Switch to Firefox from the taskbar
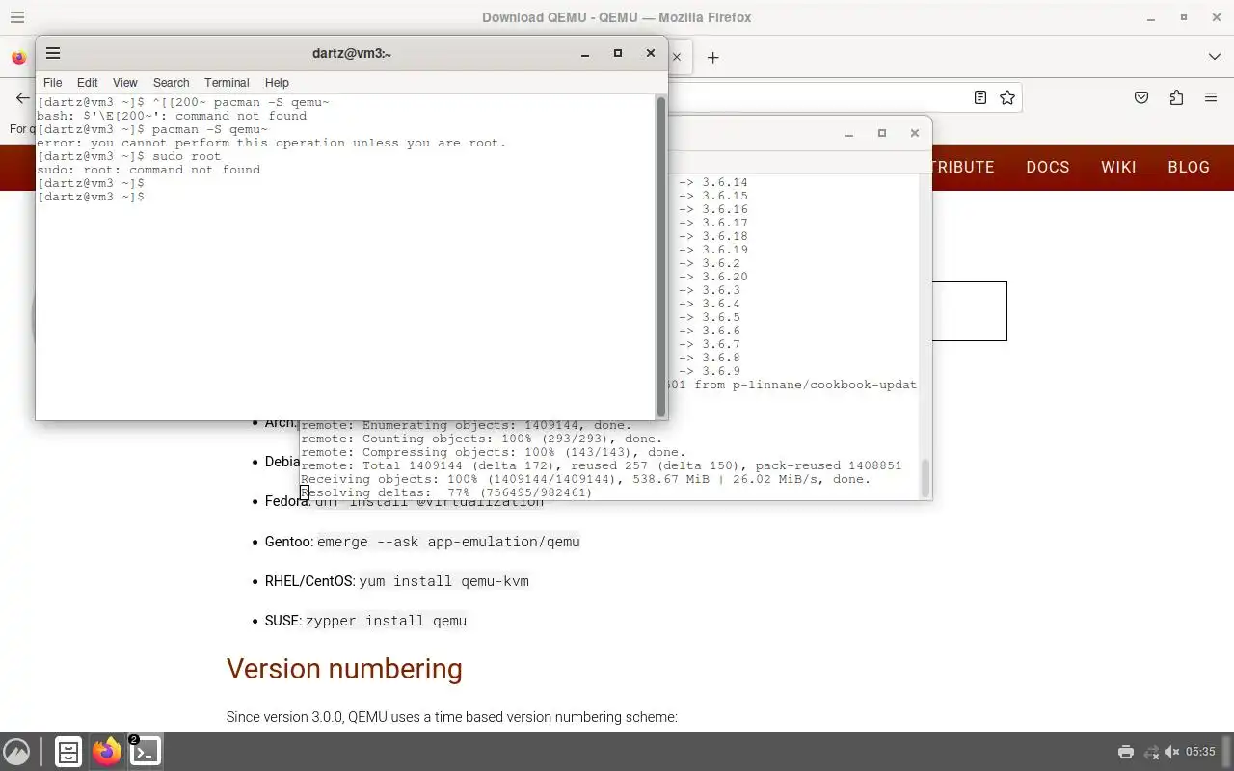 [107, 752]
